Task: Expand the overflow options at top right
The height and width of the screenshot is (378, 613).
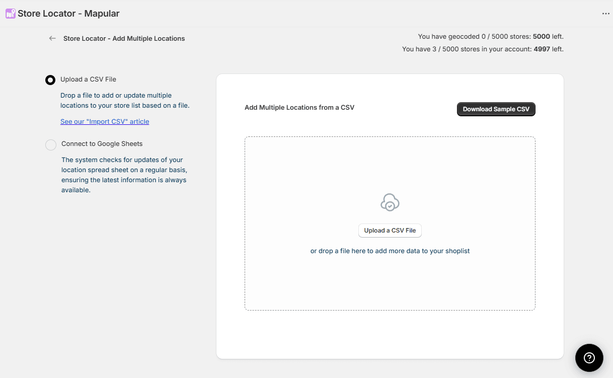Action: [x=605, y=14]
